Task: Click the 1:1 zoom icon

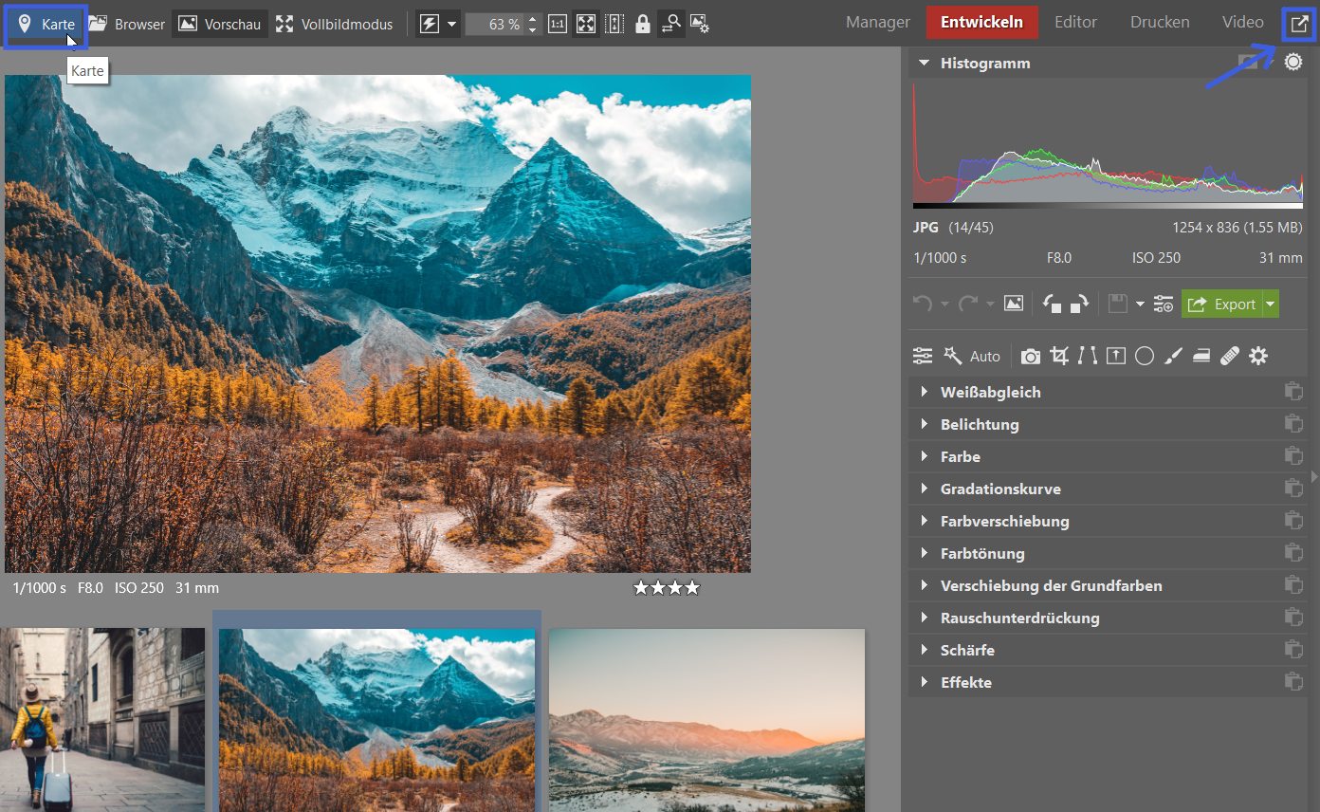Action: click(x=558, y=24)
